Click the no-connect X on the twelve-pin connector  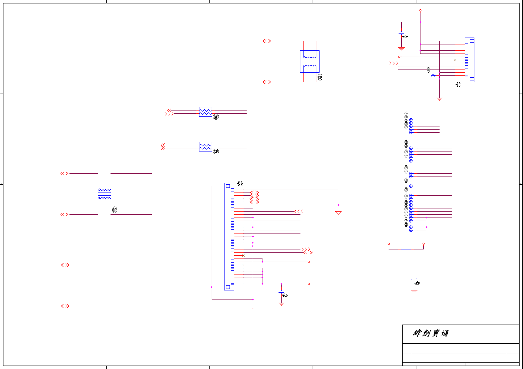coord(455,60)
